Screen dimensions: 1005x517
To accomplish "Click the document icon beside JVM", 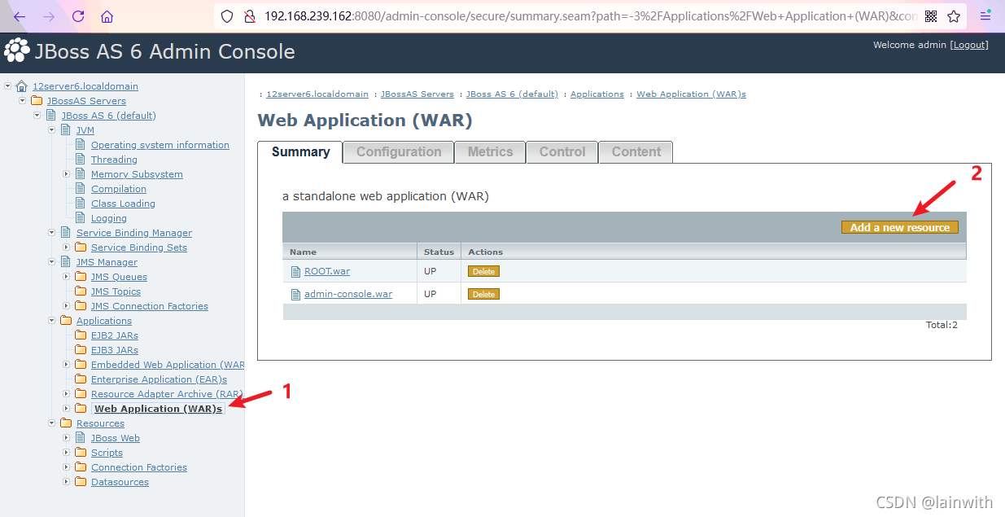I will 66,130.
